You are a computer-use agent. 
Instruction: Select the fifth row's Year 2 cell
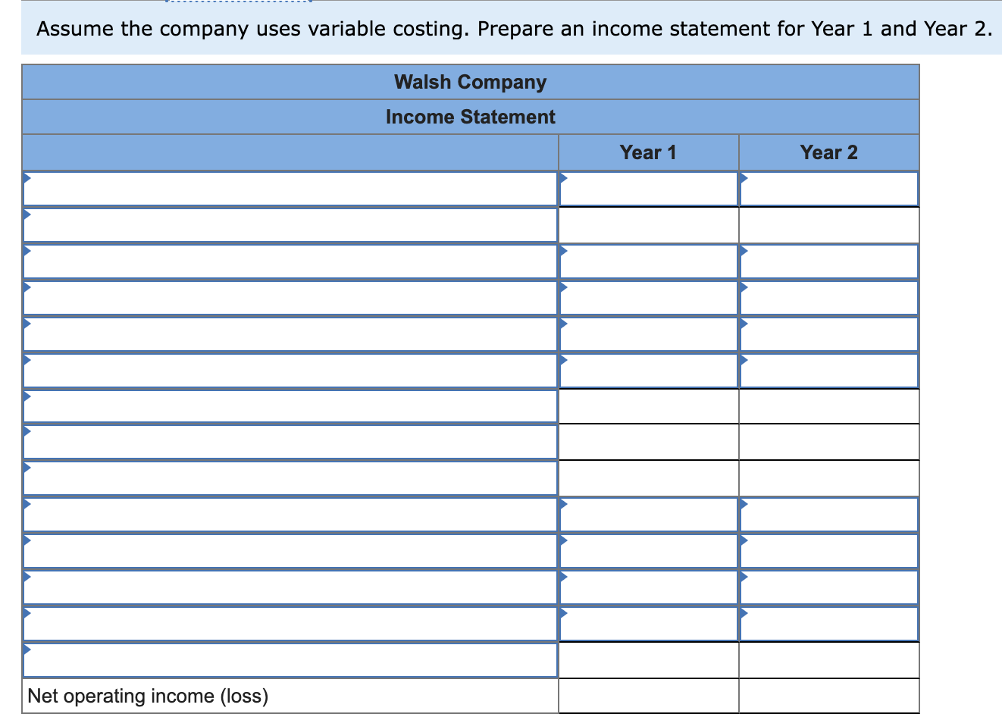tap(829, 334)
